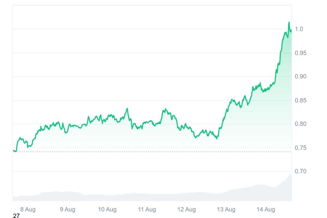
Task: Select the 0.80 price axis label
Action: (301, 124)
